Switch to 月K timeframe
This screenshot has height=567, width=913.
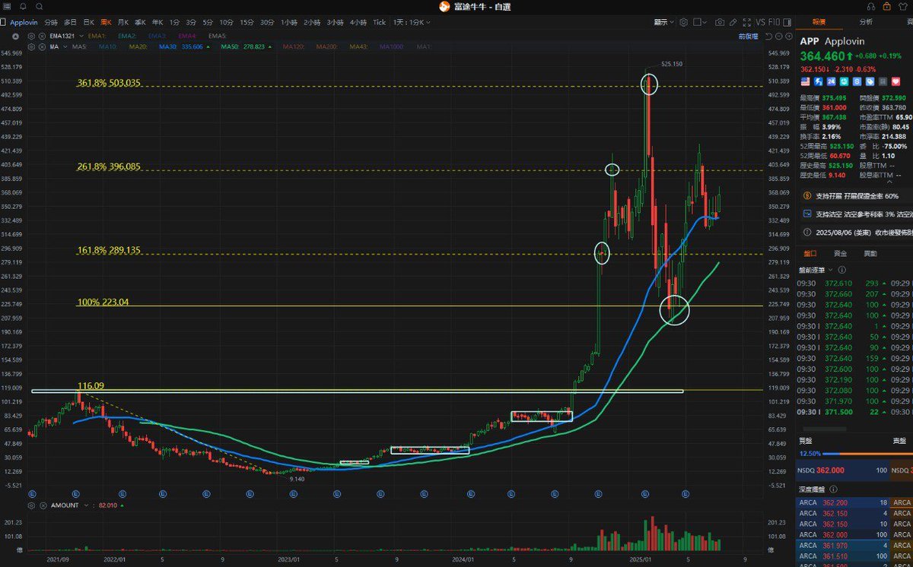[122, 22]
